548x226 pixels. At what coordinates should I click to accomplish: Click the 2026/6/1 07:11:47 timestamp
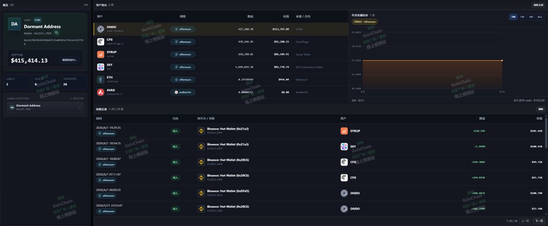[109, 174]
